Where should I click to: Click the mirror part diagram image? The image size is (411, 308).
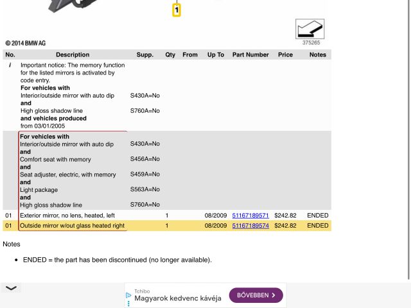(x=71, y=5)
